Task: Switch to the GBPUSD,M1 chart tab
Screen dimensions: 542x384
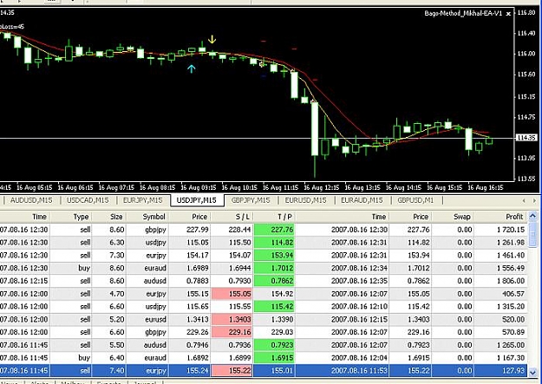Action: (415, 200)
